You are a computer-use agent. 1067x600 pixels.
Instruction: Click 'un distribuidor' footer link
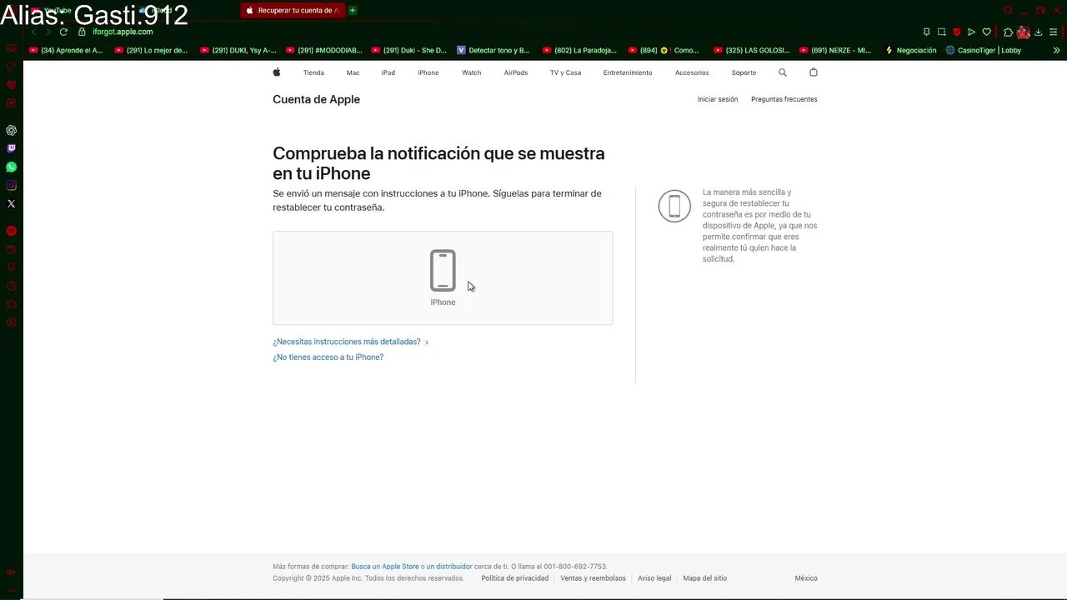point(449,567)
